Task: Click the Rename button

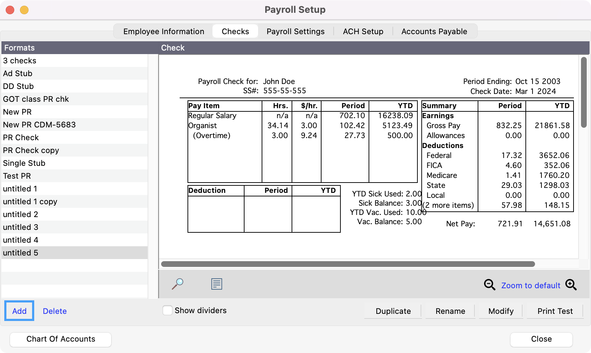Action: pyautogui.click(x=450, y=311)
